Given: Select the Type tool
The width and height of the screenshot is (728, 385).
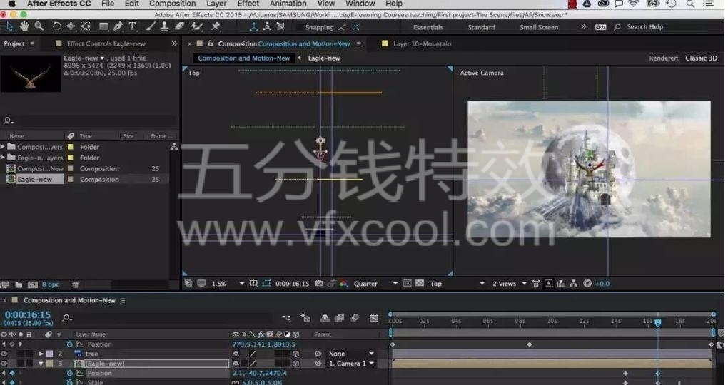Looking at the screenshot, I should tap(132, 26).
